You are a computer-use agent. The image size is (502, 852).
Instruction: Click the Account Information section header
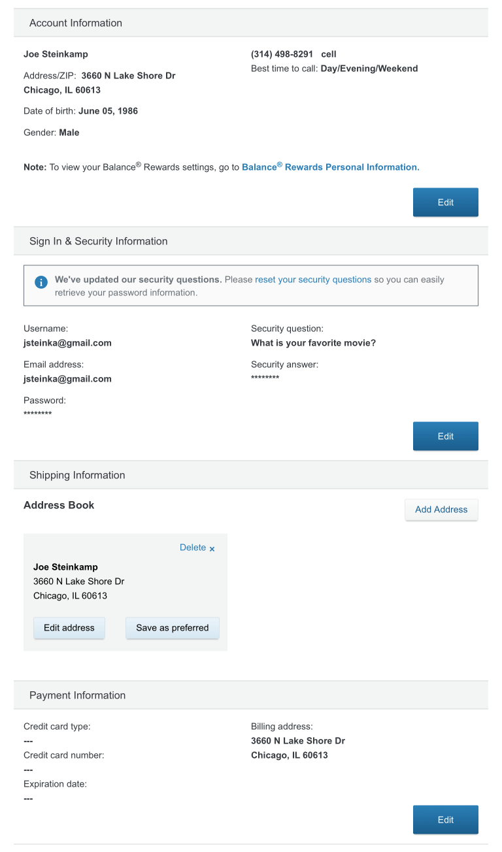coord(76,23)
